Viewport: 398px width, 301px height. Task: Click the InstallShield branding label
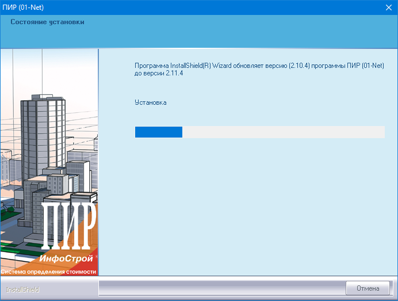[22, 289]
